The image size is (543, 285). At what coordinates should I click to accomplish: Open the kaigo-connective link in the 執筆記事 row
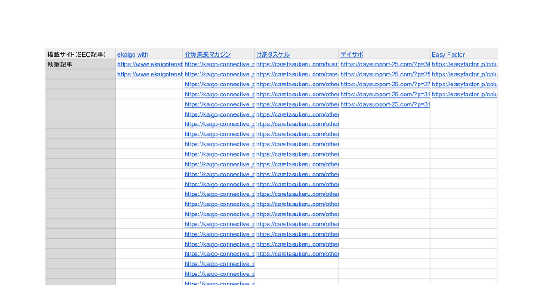click(x=219, y=64)
